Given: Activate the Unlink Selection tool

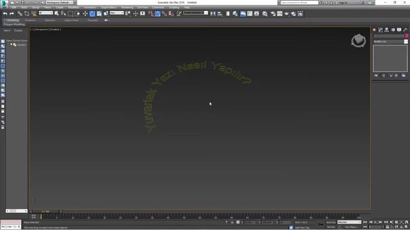Looking at the screenshot, I should (27, 13).
